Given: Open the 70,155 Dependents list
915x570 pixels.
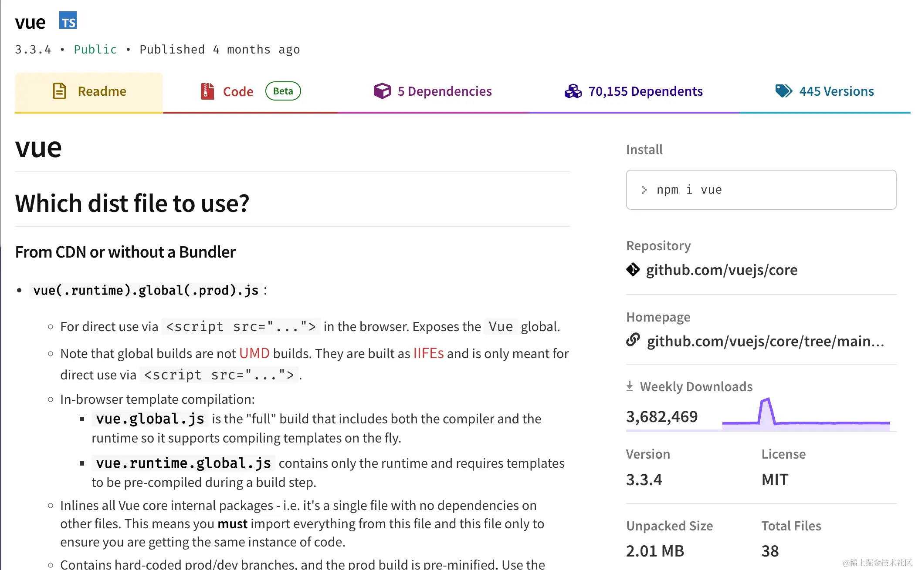Looking at the screenshot, I should (x=645, y=91).
